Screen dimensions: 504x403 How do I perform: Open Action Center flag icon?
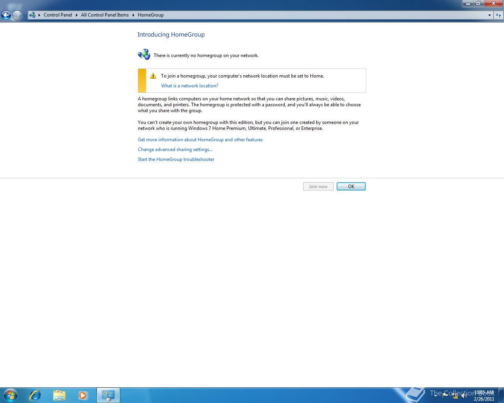click(445, 396)
